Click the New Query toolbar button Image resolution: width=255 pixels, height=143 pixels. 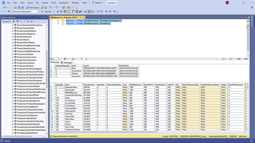(33, 8)
